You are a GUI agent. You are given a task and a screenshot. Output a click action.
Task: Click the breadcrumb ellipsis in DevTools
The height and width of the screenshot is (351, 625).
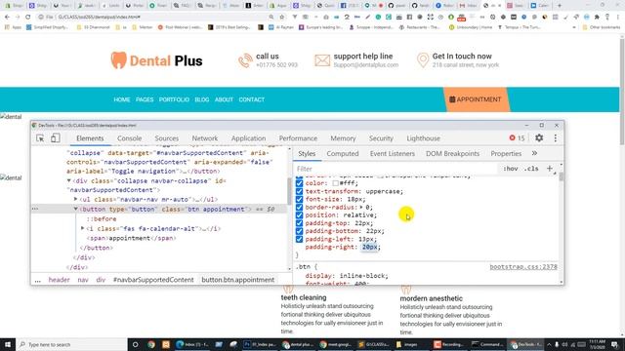pos(37,280)
